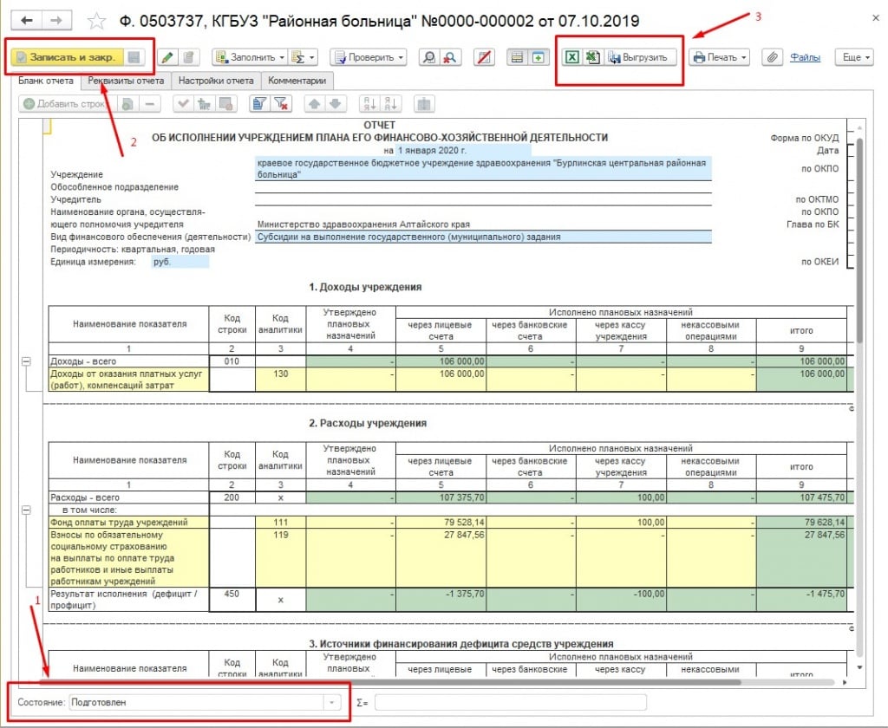Click the green Excel export icon

coord(572,57)
